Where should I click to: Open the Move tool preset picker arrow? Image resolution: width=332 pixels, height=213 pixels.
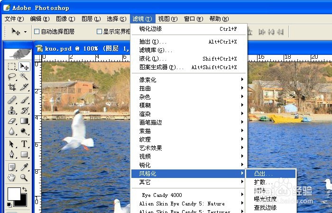[26, 32]
